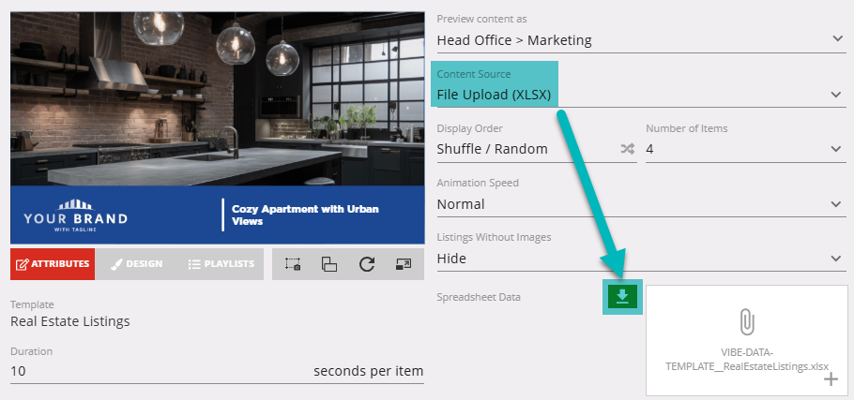
Task: Open the Content Source dropdown
Action: click(837, 95)
